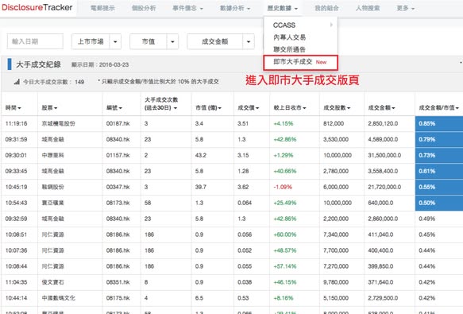Click the 2016-03-23 display date text
Image resolution: width=463 pixels, height=314 pixels.
pyautogui.click(x=114, y=64)
